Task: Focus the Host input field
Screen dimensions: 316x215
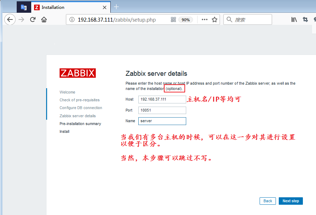Action: click(162, 100)
